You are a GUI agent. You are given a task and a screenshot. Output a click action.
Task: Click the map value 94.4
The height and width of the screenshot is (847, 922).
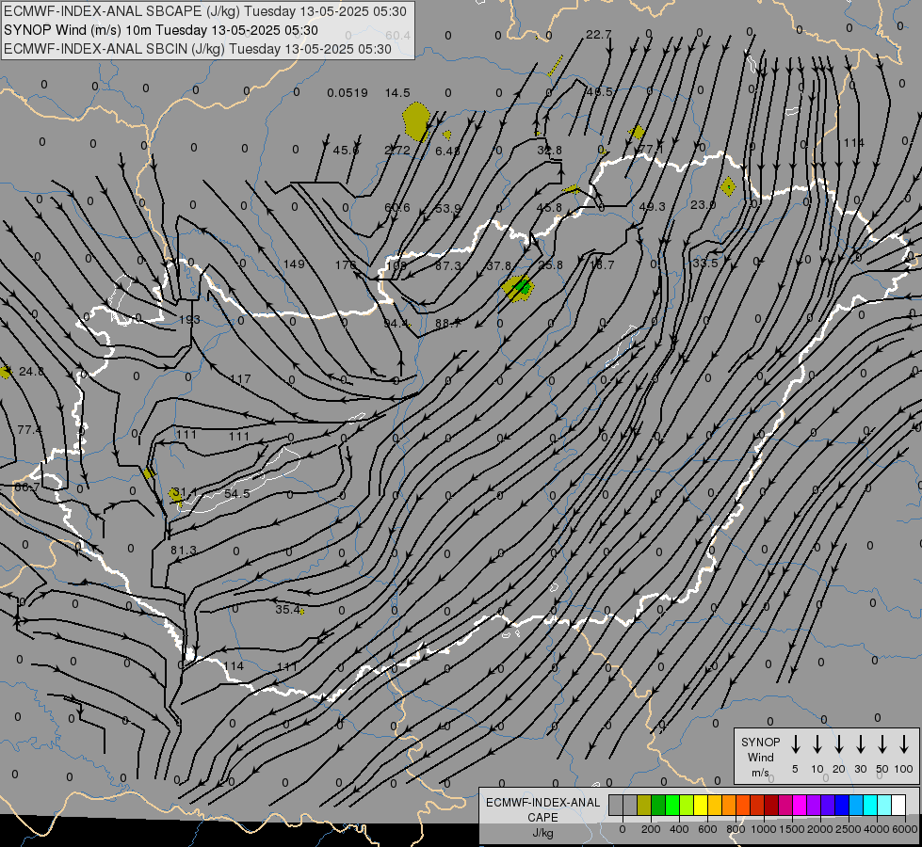tap(396, 324)
